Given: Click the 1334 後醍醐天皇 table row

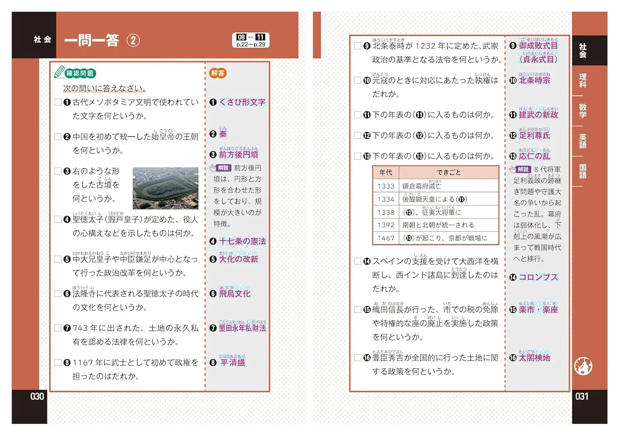Looking at the screenshot, I should pyautogui.click(x=436, y=199).
